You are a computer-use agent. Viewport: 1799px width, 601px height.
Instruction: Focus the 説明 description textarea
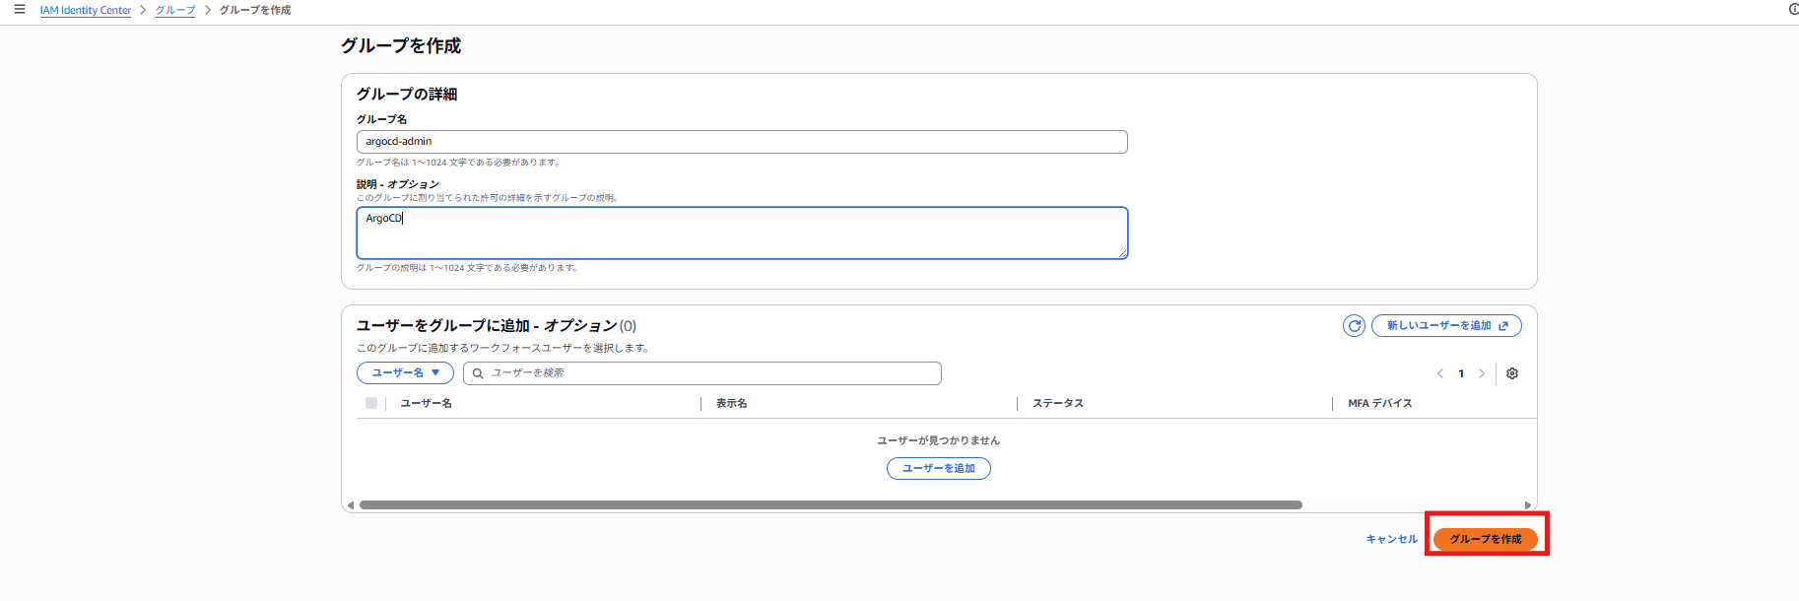click(742, 233)
